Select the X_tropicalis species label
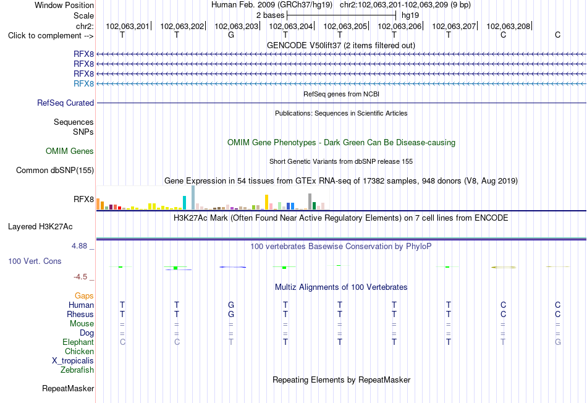The image size is (587, 403). tap(73, 361)
